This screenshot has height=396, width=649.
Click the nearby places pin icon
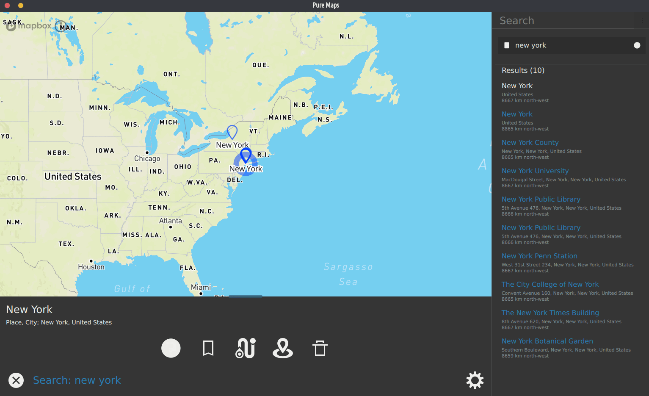(283, 348)
